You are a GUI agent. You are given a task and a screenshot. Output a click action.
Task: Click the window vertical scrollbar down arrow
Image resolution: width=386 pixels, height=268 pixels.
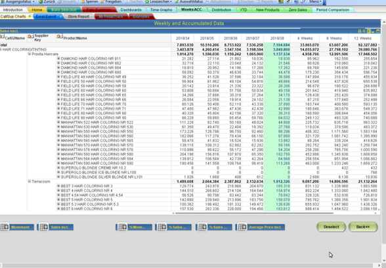[x=383, y=260]
